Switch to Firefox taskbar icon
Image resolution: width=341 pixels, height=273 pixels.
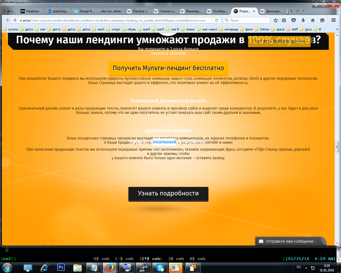pyautogui.click(x=109, y=268)
